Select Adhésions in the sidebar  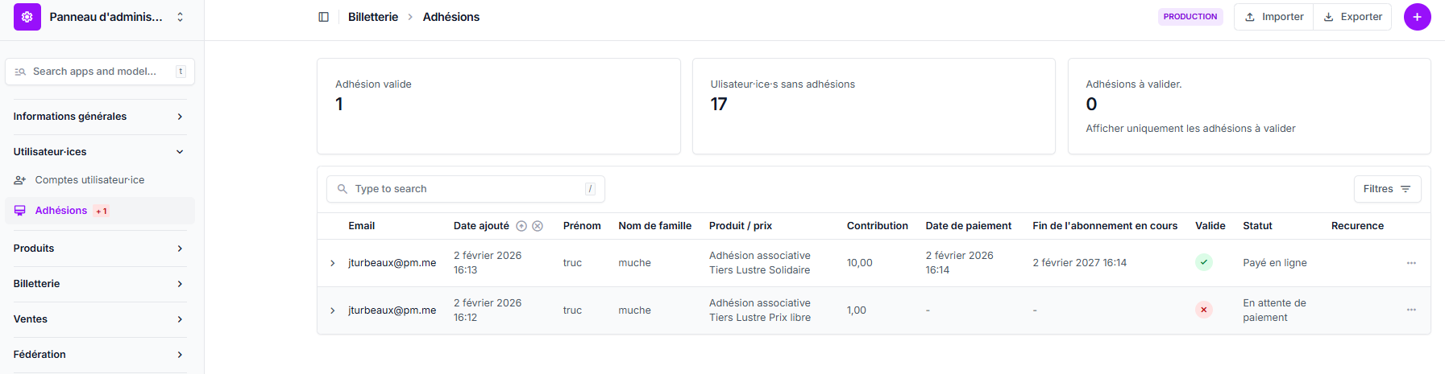[61, 211]
